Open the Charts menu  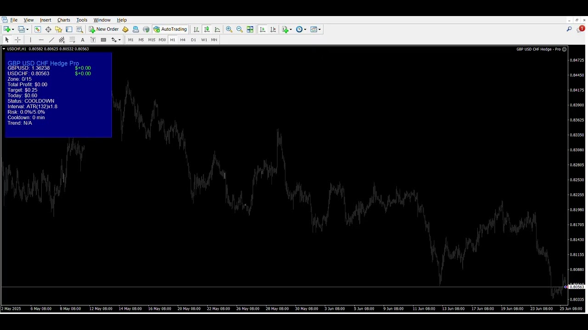(63, 20)
